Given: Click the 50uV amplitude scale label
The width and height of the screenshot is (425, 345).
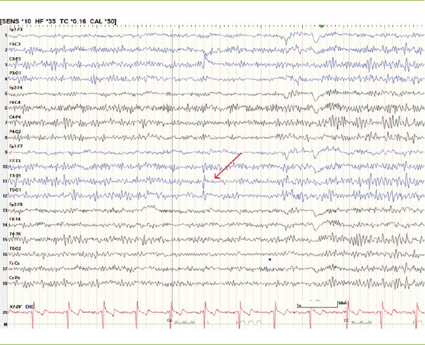Looking at the screenshot, I should pyautogui.click(x=342, y=303).
